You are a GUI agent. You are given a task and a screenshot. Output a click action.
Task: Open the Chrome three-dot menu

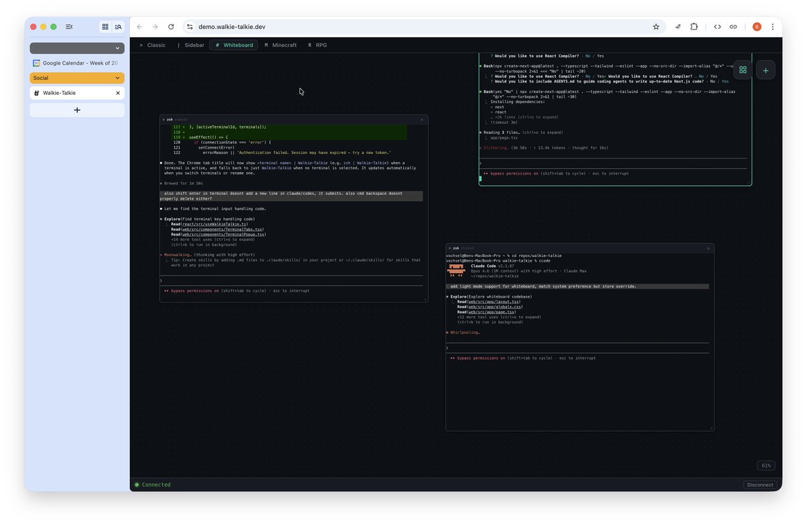(x=773, y=27)
